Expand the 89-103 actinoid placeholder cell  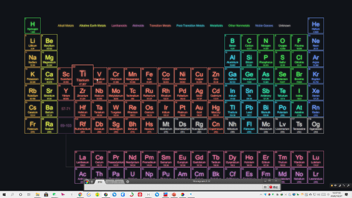[66, 126]
